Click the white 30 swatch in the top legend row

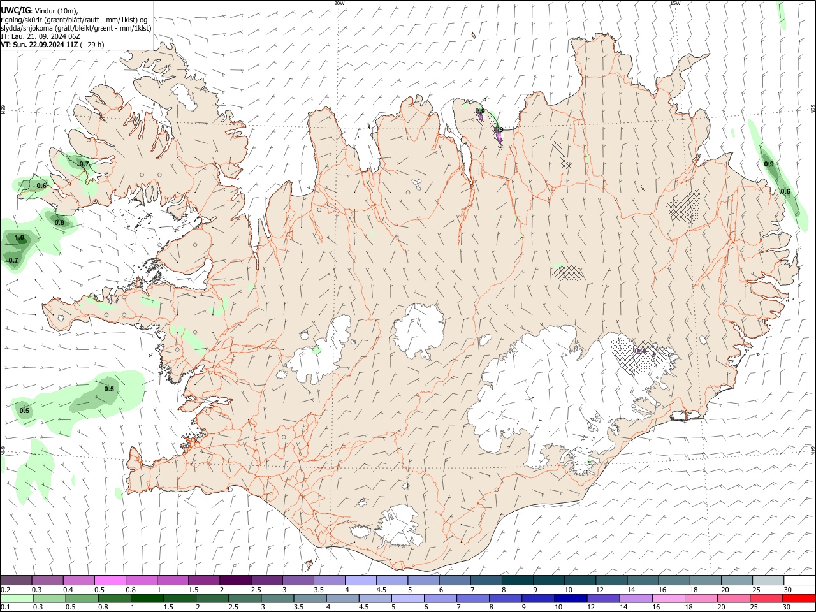click(x=799, y=580)
